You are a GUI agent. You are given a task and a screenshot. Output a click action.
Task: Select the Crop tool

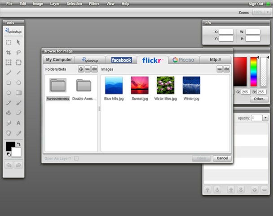(9, 52)
